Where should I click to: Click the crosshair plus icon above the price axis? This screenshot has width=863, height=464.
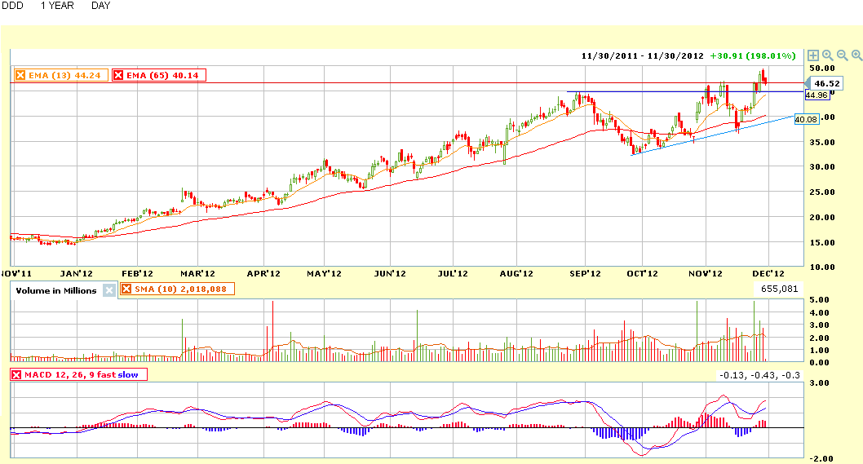pyautogui.click(x=813, y=55)
